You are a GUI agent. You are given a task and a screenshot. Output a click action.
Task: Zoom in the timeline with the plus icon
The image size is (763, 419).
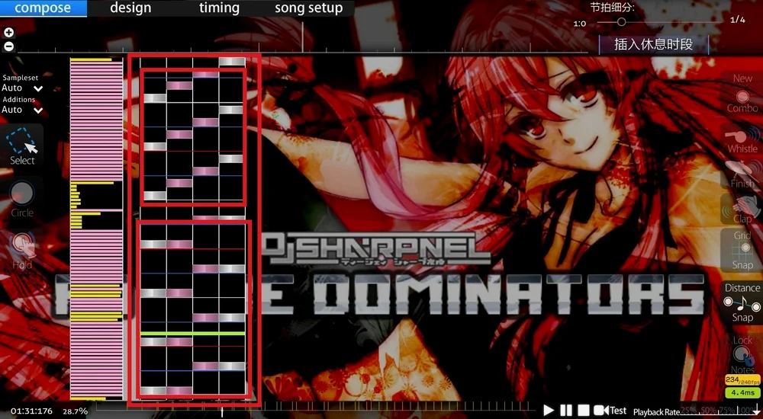click(x=8, y=33)
